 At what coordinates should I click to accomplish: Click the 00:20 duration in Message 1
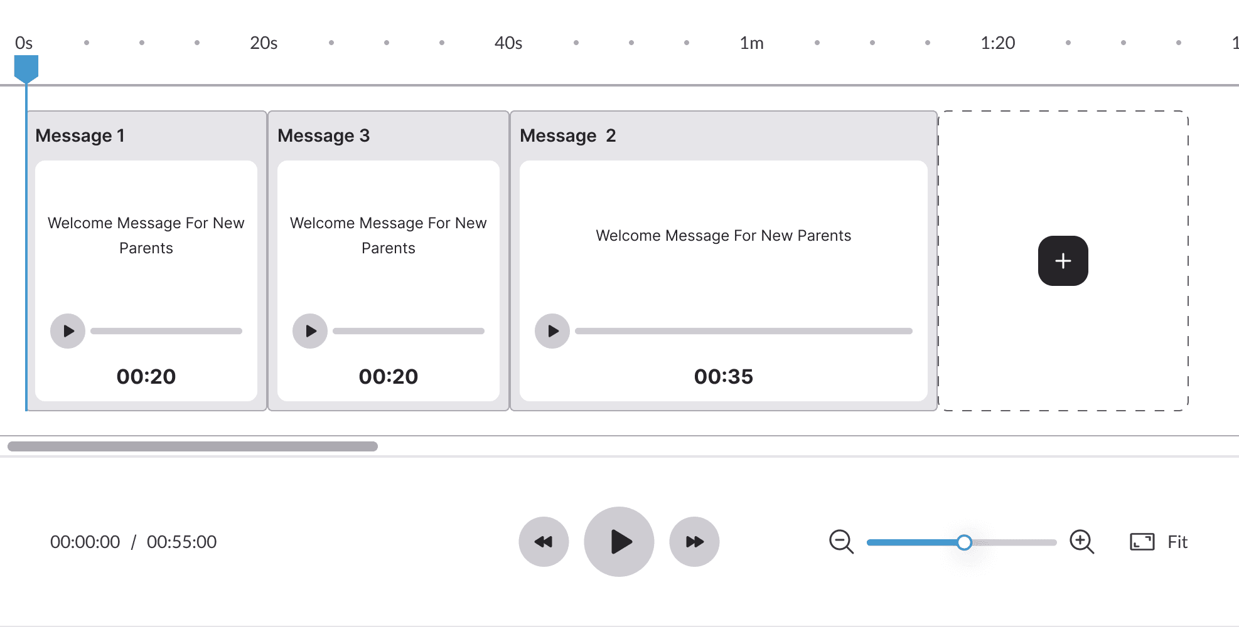(x=146, y=376)
